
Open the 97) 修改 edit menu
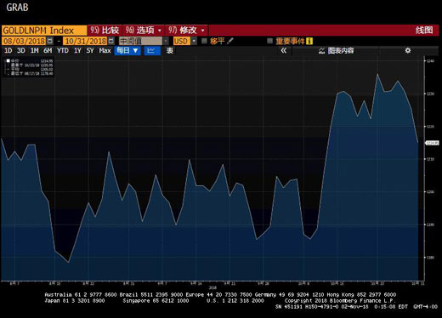[186, 30]
